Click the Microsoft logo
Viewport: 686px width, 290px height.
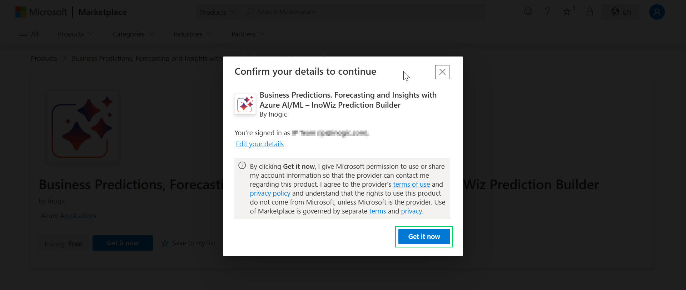click(21, 12)
